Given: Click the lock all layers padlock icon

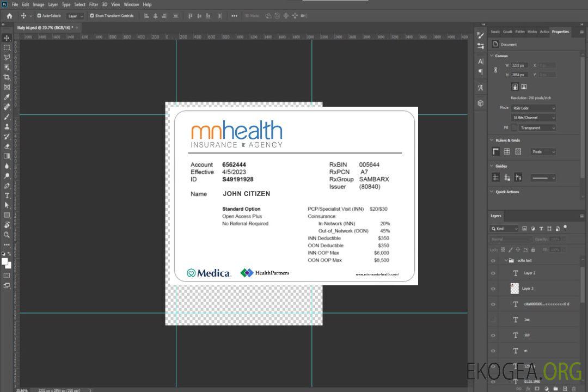Looking at the screenshot, I should (533, 249).
